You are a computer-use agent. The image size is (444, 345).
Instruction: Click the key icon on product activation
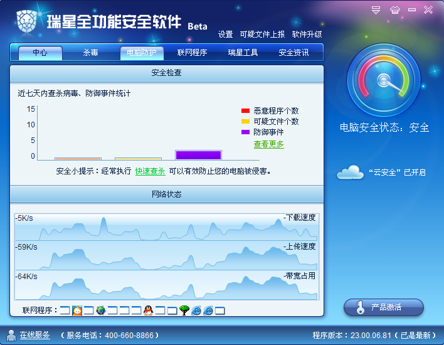[360, 307]
